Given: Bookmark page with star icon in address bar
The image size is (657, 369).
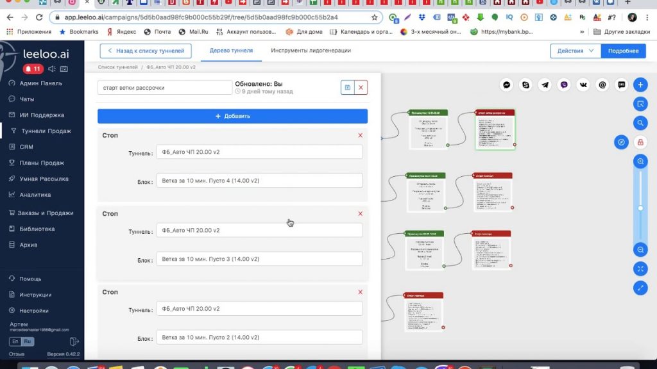Looking at the screenshot, I should (374, 17).
